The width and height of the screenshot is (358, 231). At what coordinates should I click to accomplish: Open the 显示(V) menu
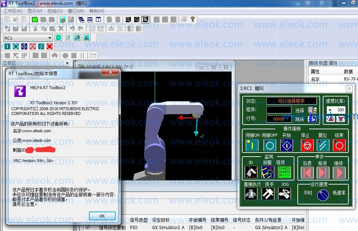point(35,11)
